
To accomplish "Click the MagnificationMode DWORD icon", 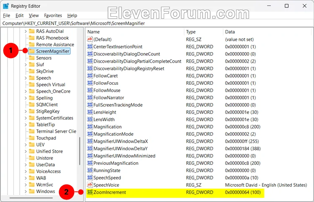I will click(x=90, y=134).
